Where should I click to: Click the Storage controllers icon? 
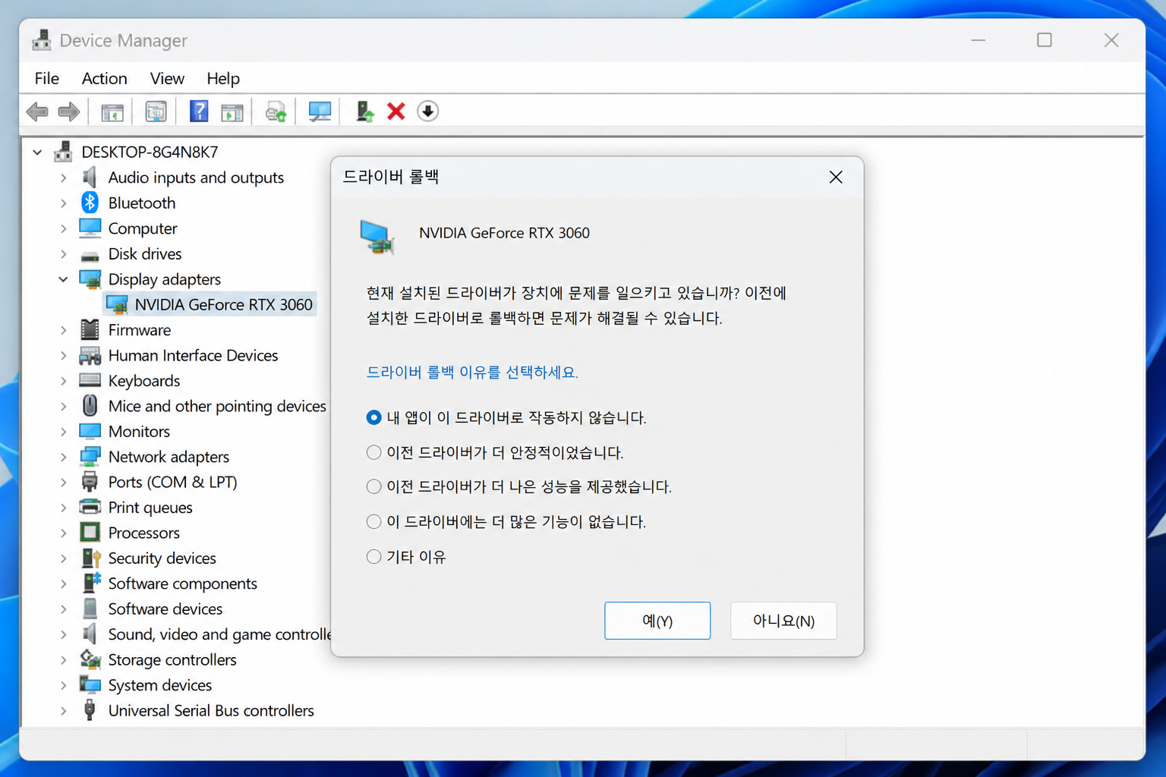pos(90,659)
